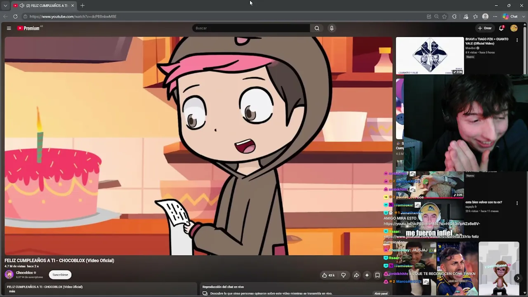The height and width of the screenshot is (297, 528).
Task: Mute the tab via speaker icon
Action: [21, 5]
